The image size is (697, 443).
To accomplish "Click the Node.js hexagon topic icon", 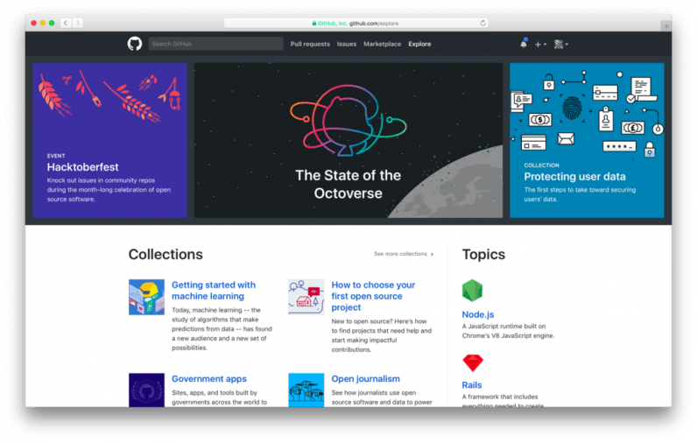I will (473, 291).
